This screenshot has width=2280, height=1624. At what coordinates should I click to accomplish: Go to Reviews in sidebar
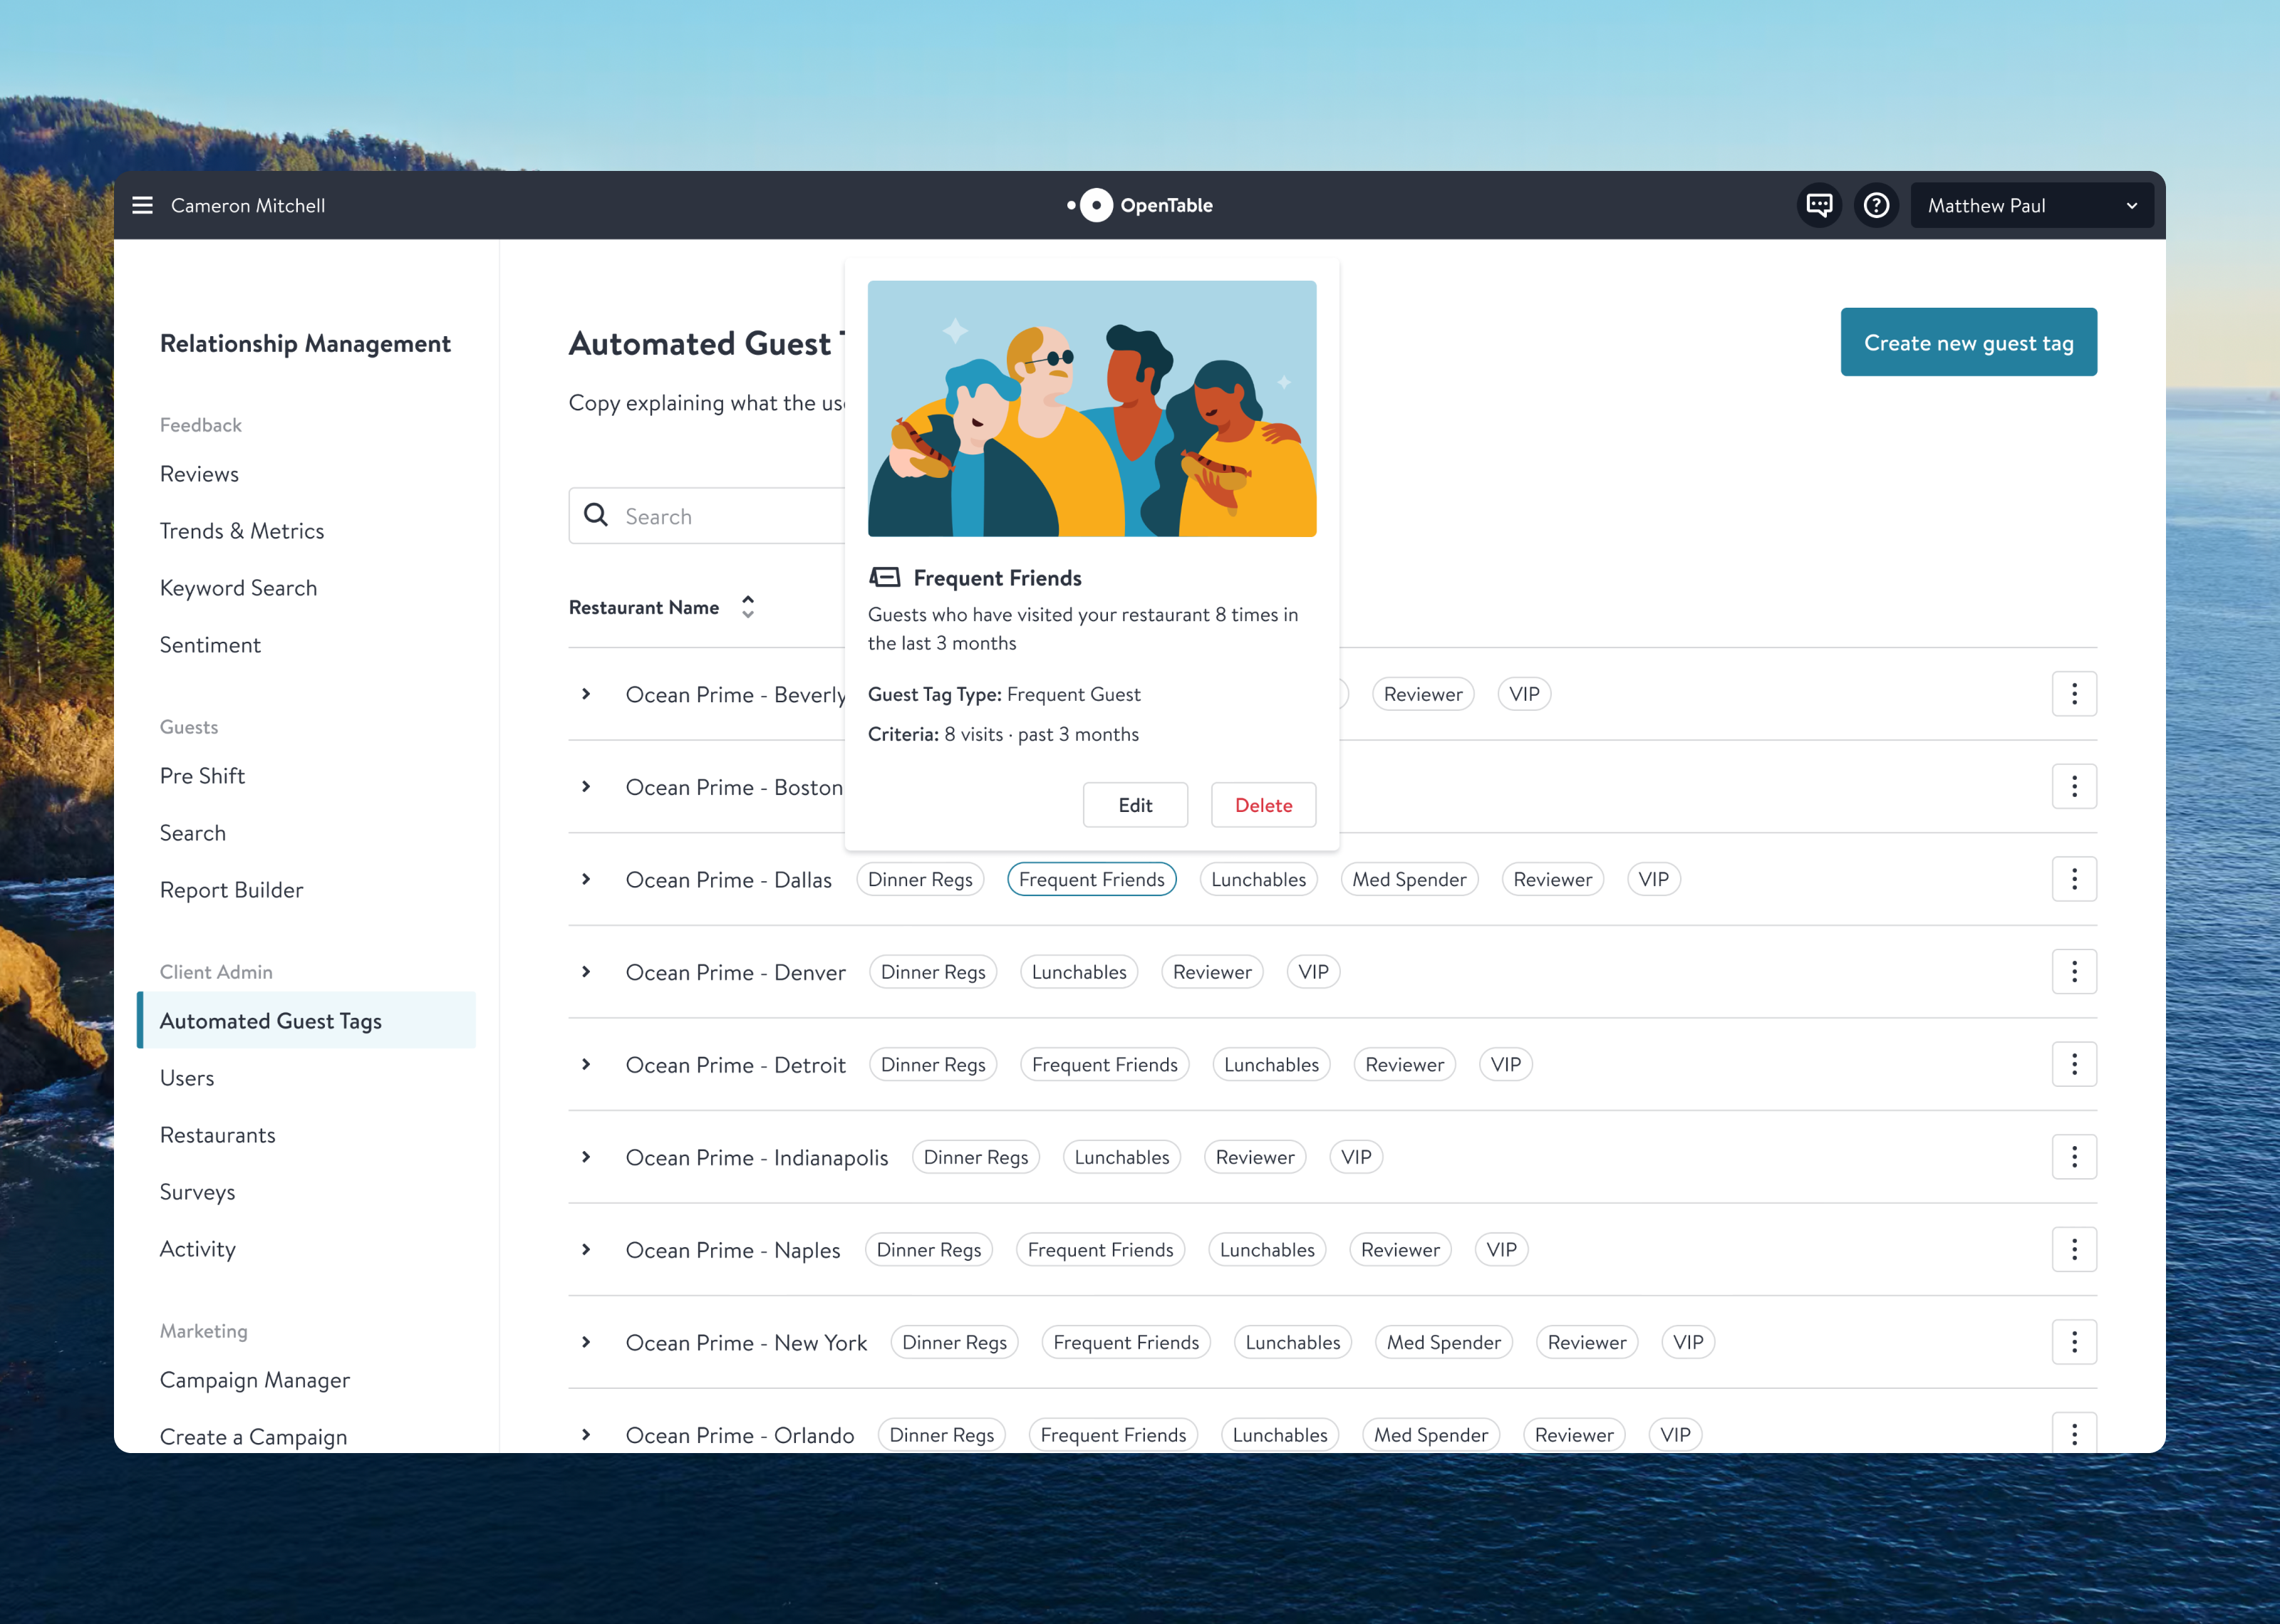pos(199,474)
